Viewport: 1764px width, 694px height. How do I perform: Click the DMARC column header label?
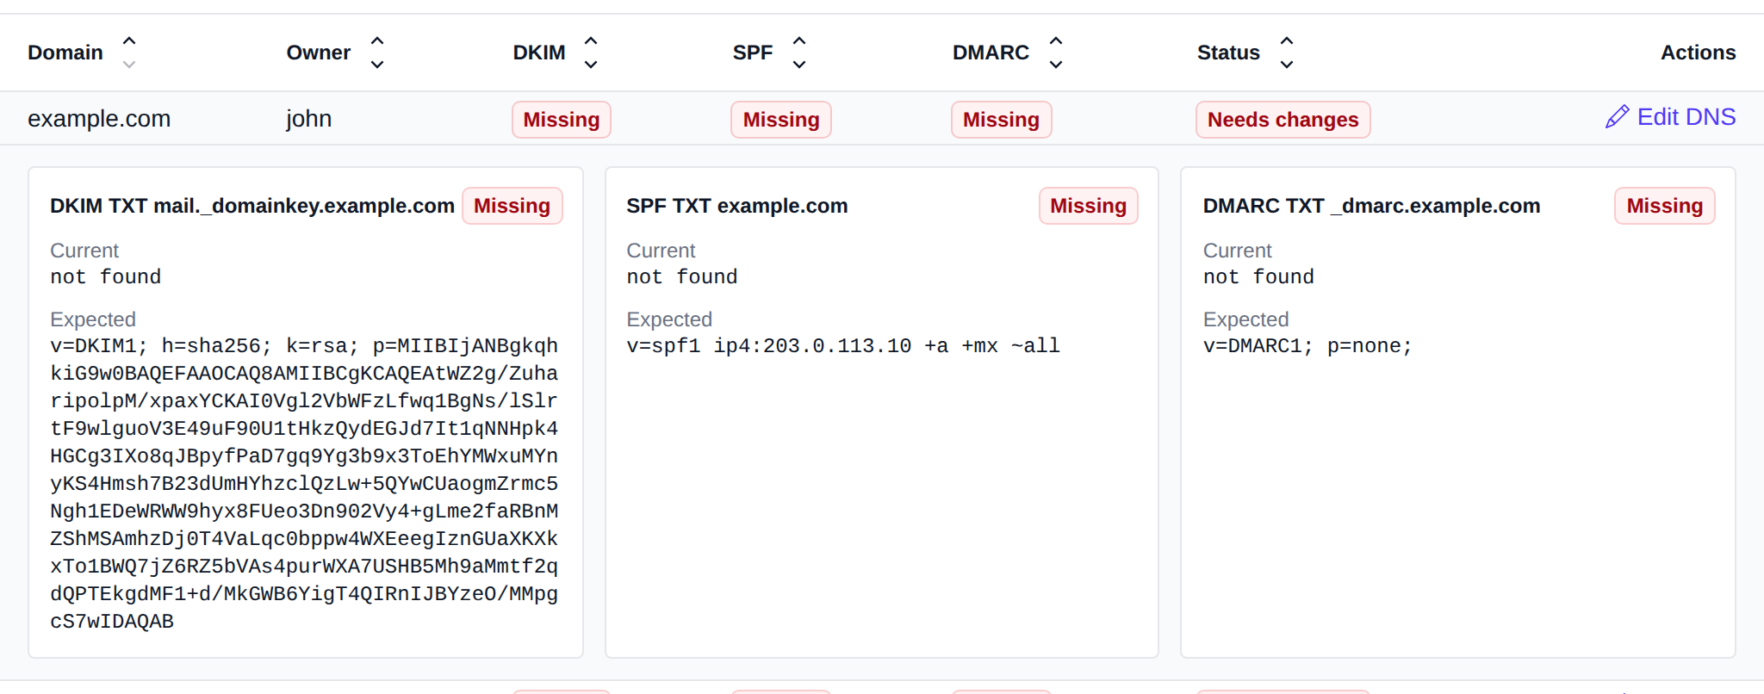coord(991,53)
